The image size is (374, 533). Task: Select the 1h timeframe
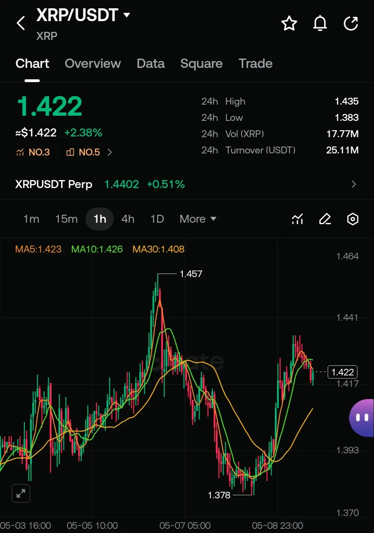tap(100, 219)
